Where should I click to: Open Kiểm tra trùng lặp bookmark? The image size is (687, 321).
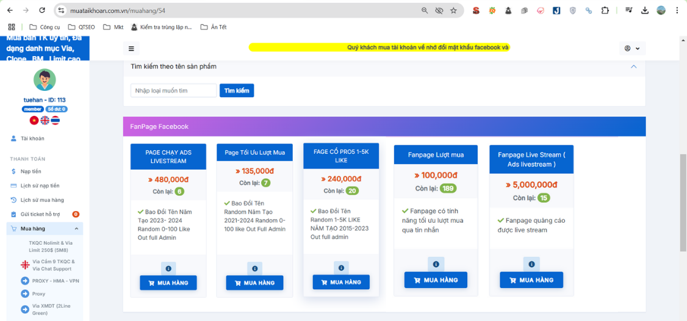click(x=161, y=27)
